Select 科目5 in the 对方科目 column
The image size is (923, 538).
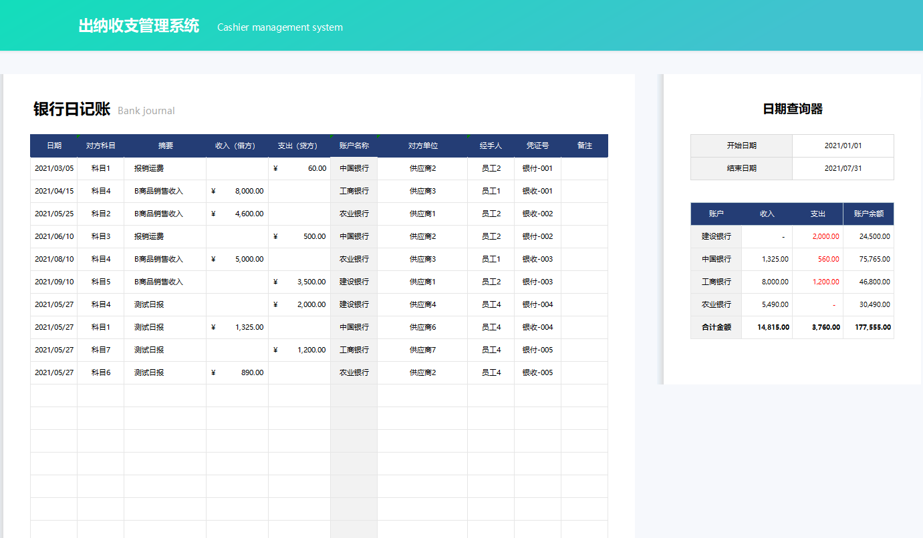tap(101, 282)
